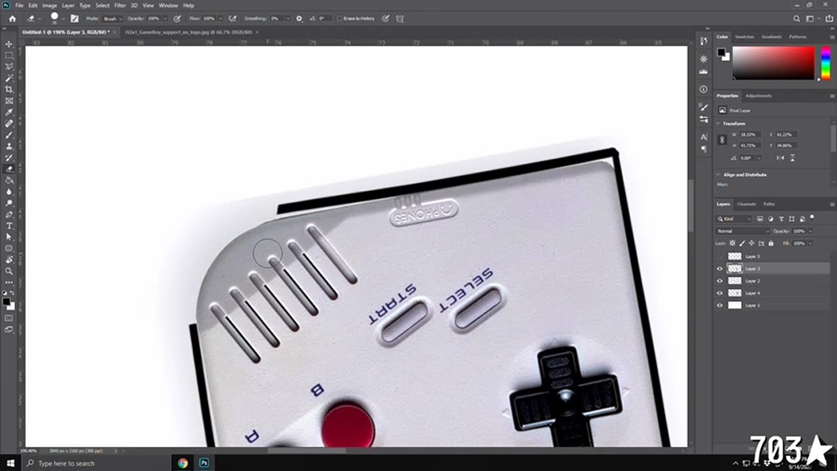Select the Move tool
This screenshot has height=471, width=837.
click(9, 44)
